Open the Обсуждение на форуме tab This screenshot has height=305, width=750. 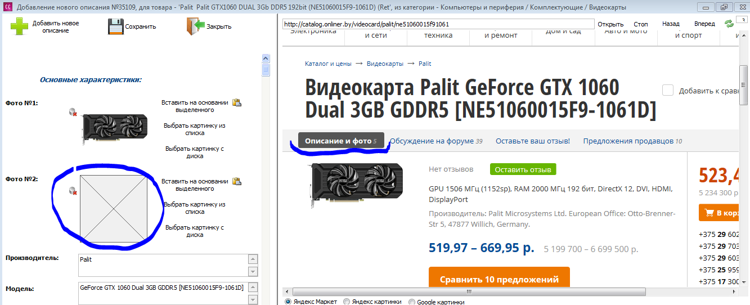coord(436,141)
